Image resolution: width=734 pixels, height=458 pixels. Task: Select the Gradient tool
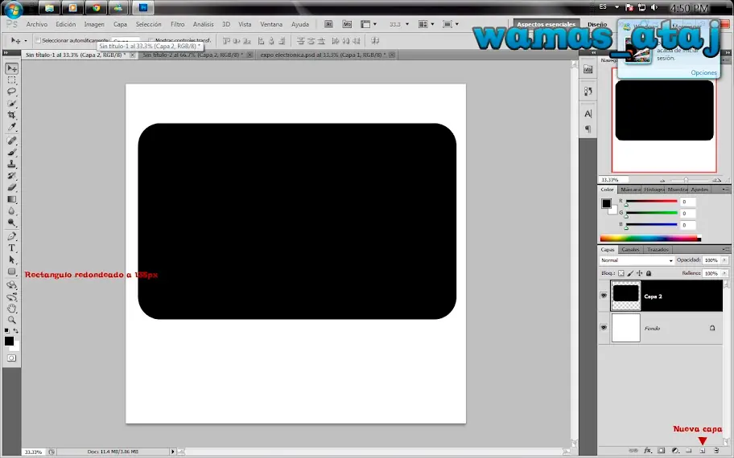coord(12,199)
